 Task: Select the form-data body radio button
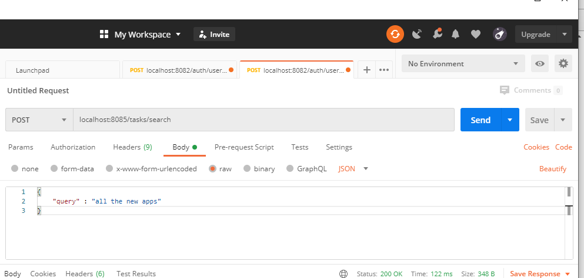tap(54, 169)
